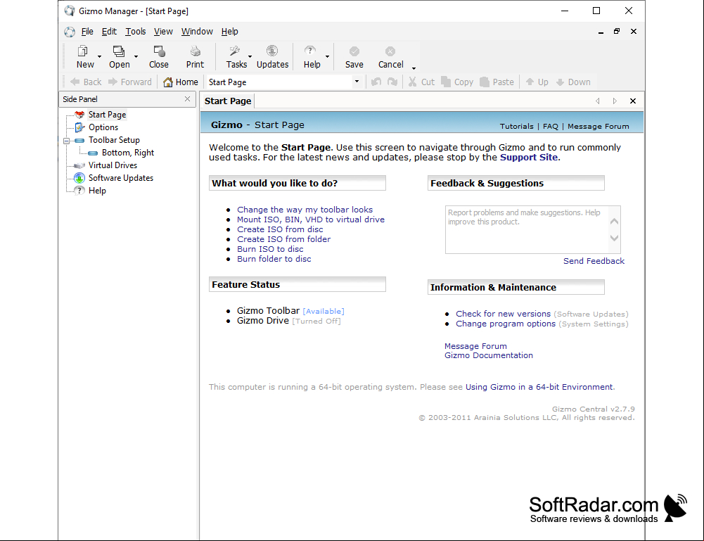Open the Window menu

pyautogui.click(x=197, y=32)
